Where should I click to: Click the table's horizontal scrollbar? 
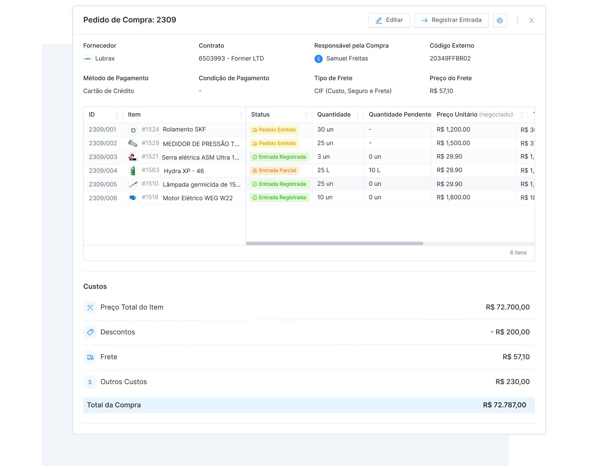click(x=334, y=243)
